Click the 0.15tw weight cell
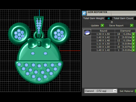 (127, 41)
